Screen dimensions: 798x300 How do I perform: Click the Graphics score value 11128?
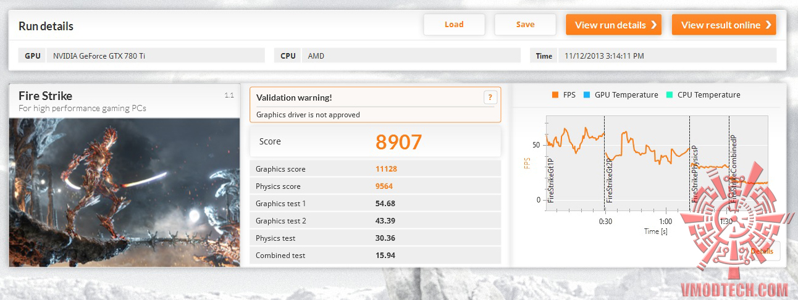[x=386, y=169]
